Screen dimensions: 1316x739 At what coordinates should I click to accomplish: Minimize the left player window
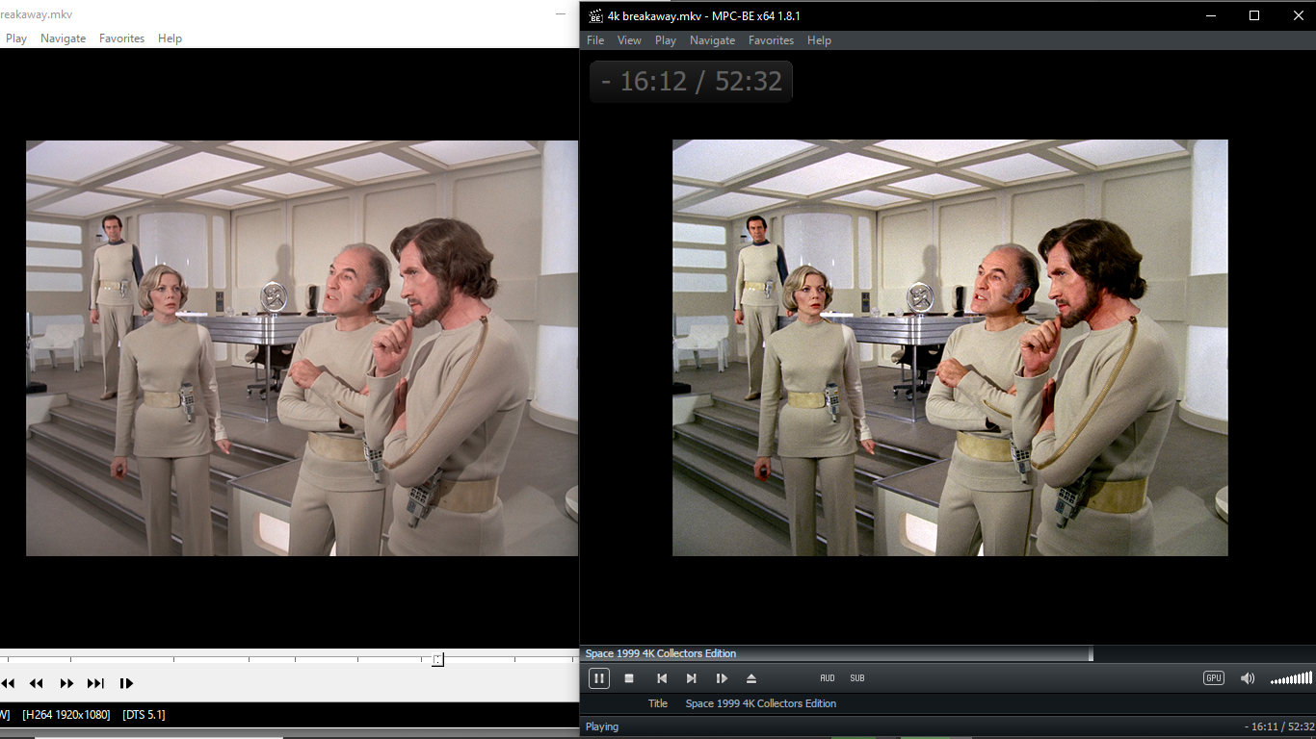point(561,14)
